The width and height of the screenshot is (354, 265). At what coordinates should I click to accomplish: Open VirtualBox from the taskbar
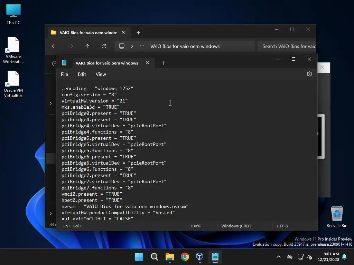click(200, 257)
